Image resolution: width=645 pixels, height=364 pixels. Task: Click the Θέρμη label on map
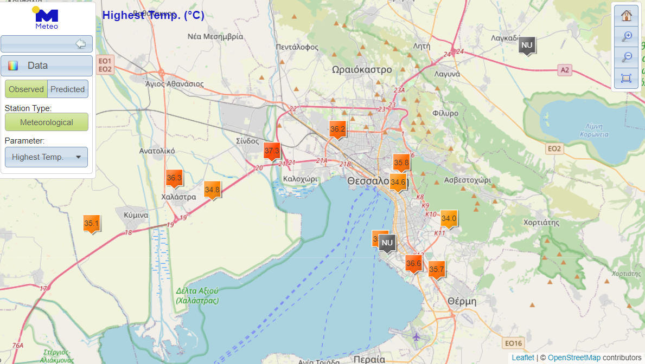pos(462,301)
